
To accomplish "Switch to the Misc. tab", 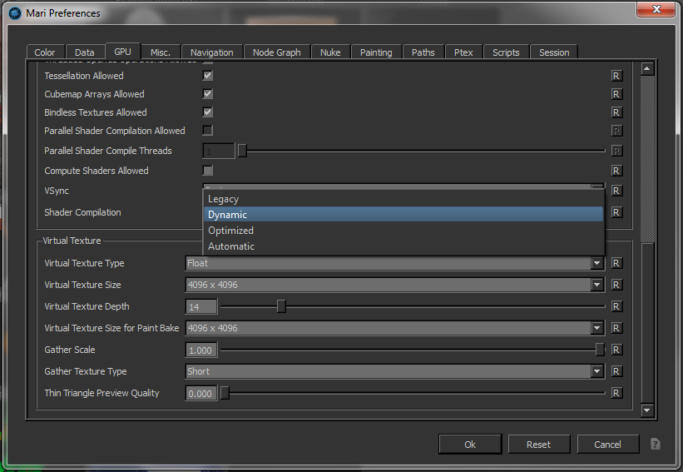I will pyautogui.click(x=161, y=52).
